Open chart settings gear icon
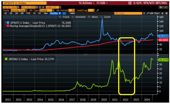 click(166, 13)
